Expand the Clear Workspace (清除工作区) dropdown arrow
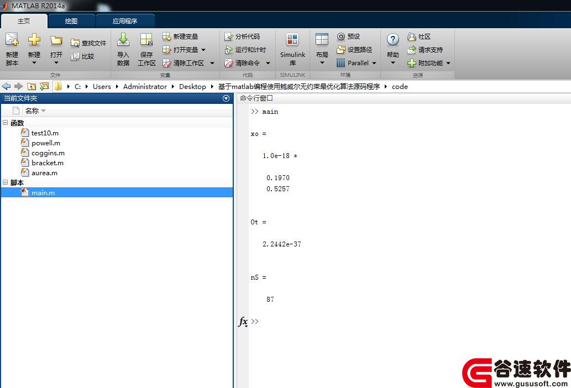 coord(212,64)
